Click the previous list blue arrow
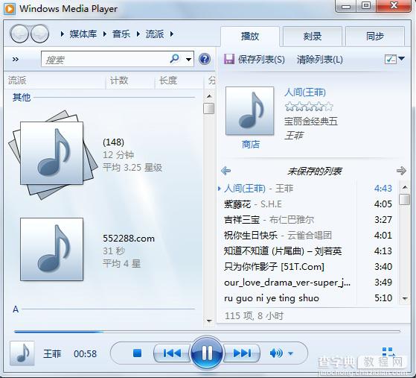The width and height of the screenshot is (416, 378). coord(225,171)
